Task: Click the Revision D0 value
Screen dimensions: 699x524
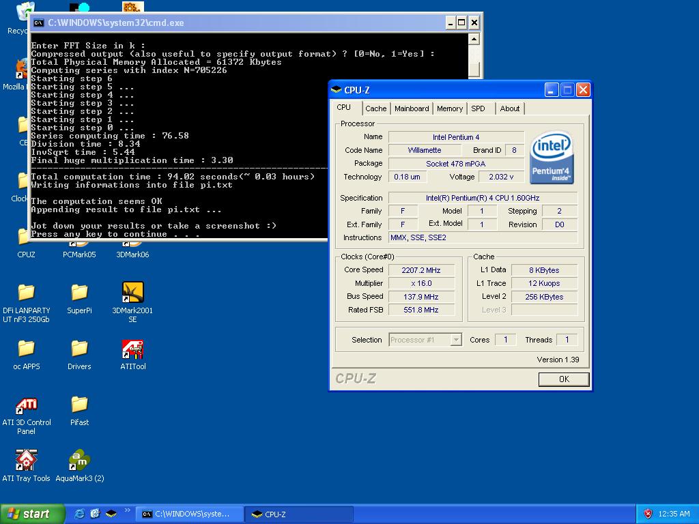Action: pyautogui.click(x=560, y=224)
